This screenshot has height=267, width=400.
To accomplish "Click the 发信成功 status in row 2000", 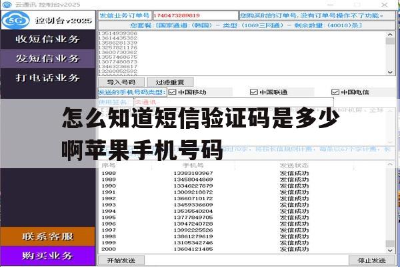I will (x=294, y=249).
